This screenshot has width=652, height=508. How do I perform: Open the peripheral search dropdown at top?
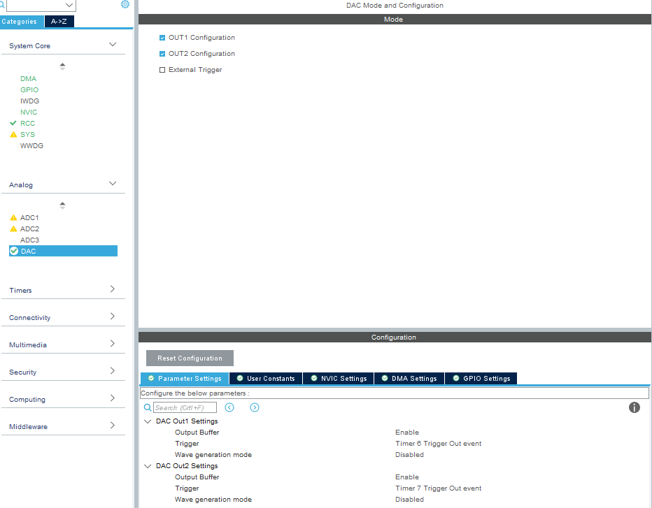click(69, 5)
